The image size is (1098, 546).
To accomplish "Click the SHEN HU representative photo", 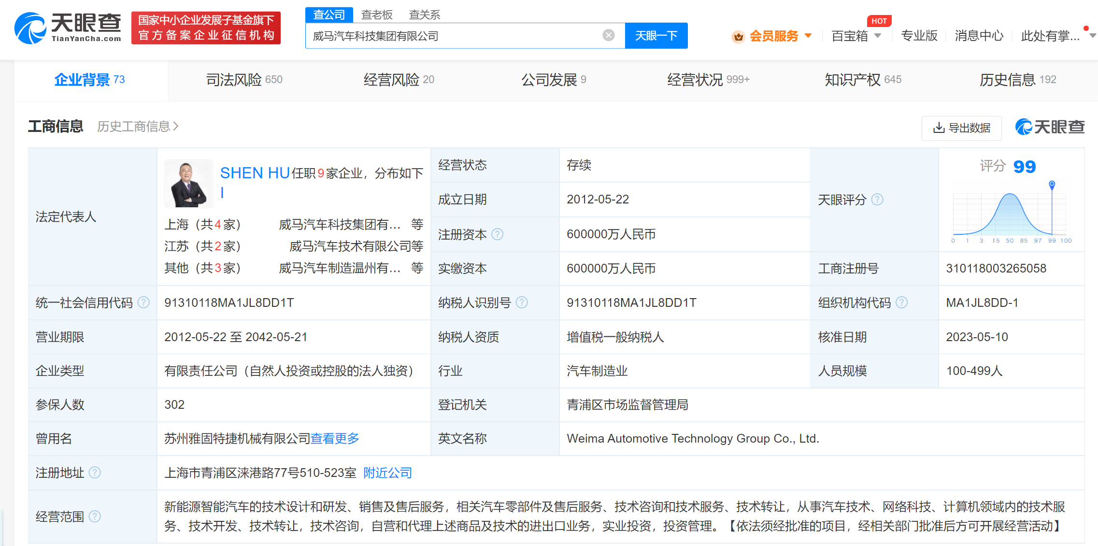I will [x=188, y=184].
